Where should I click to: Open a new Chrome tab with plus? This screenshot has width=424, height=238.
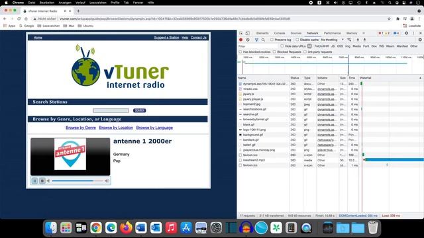click(x=78, y=11)
